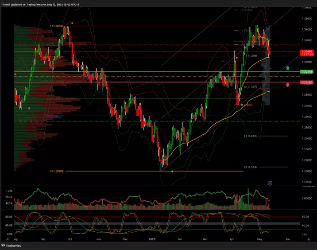317x250 pixels.
Task: Click the red dot on the left chart edge
Action: coord(15,74)
